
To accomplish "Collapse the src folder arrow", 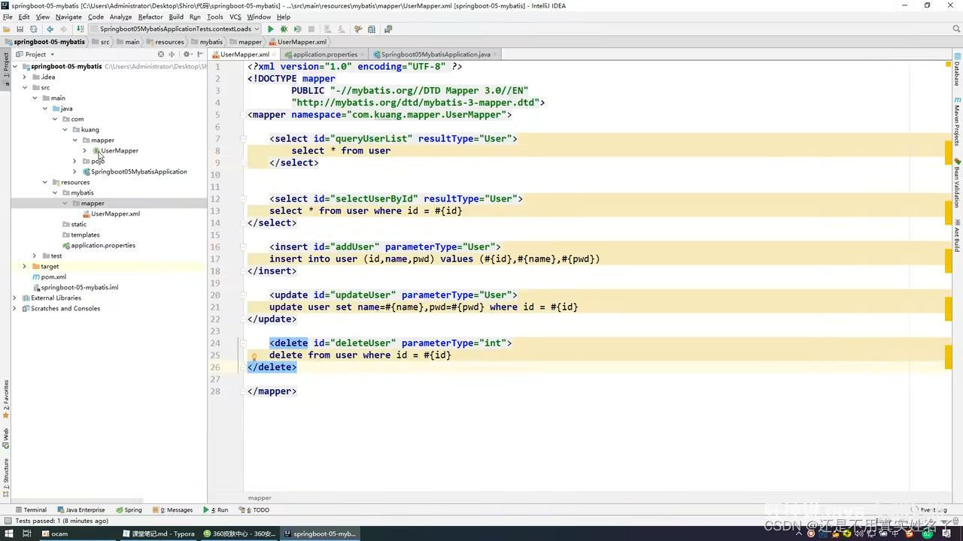I will coord(24,87).
